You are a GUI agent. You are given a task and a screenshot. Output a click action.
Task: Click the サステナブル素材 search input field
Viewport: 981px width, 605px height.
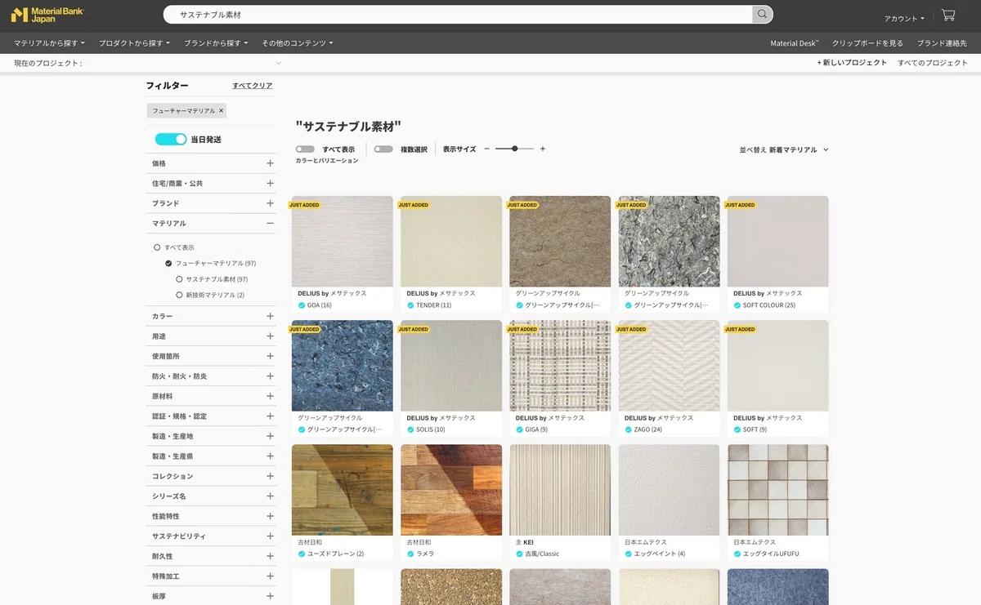pos(458,15)
